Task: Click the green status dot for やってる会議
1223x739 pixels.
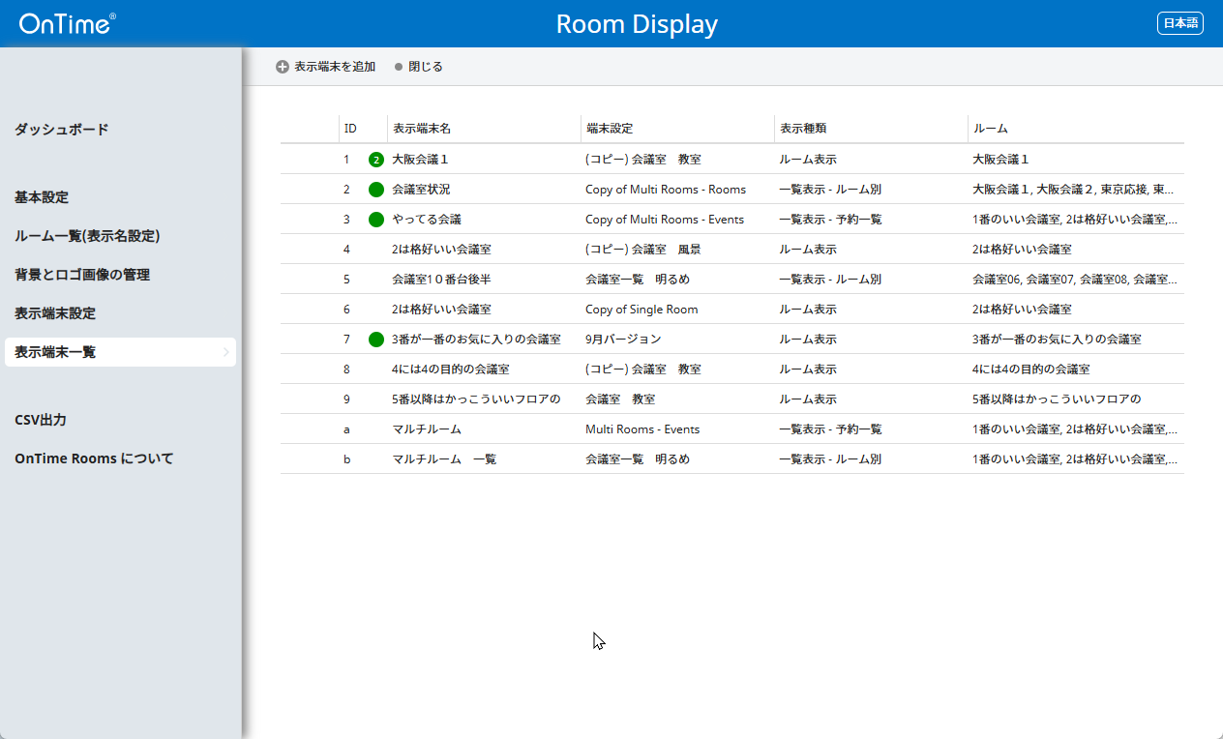Action: (376, 220)
